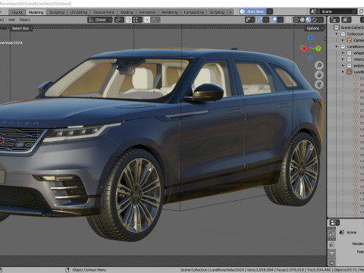Open the Output properties tab
The width and height of the screenshot is (364, 273).
tap(331, 254)
